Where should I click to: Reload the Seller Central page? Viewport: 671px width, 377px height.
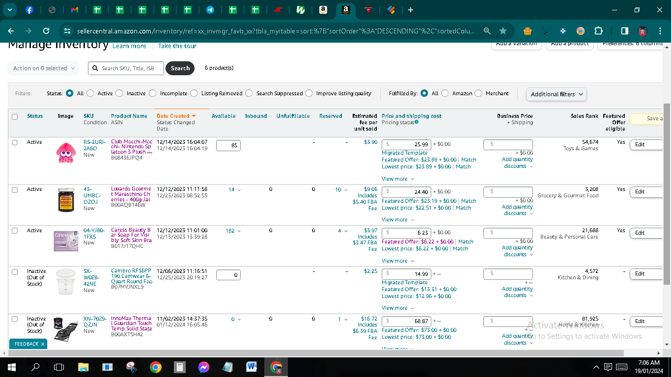(46, 31)
